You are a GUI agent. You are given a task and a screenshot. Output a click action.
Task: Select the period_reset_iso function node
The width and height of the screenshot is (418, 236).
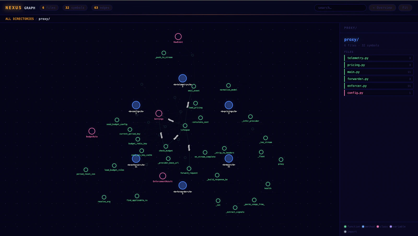(86, 170)
